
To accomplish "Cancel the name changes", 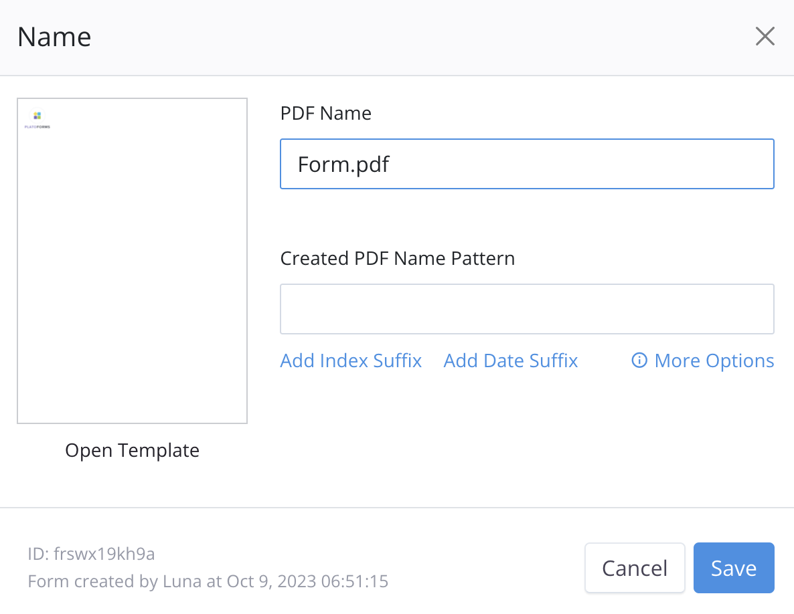I will coord(634,568).
